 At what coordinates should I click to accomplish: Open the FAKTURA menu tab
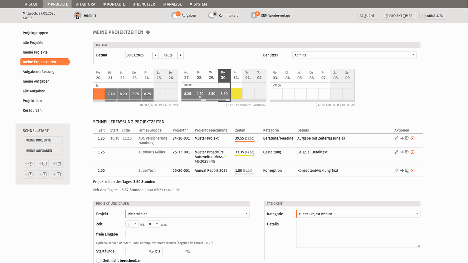85,4
